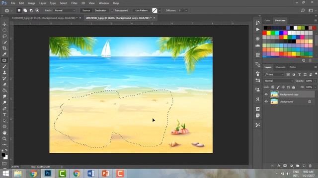Open the Fill slider dropdown arrow
318x178 pixels.
(x=316, y=87)
